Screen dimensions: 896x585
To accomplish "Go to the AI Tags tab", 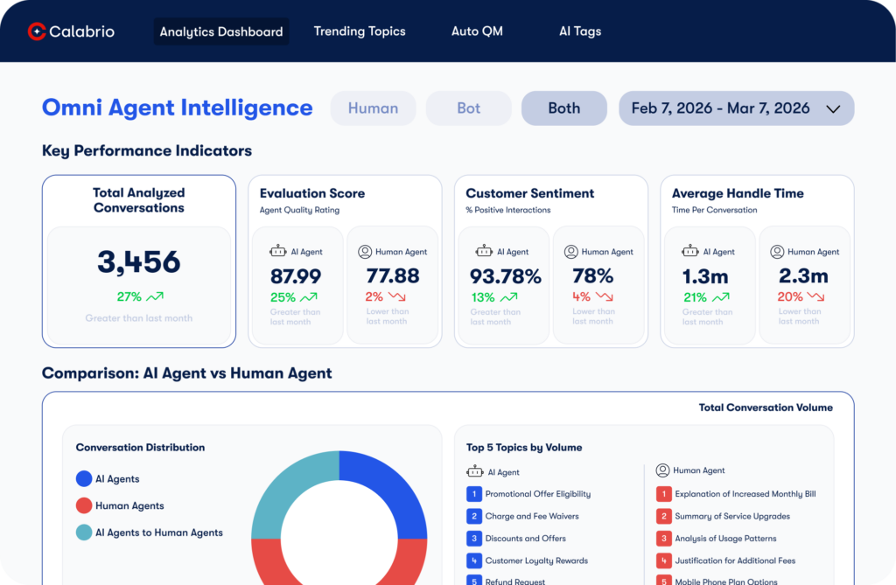I will tap(580, 31).
